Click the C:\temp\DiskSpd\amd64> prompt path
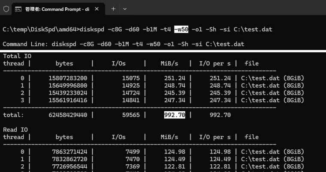The height and width of the screenshot is (172, 326). point(41,30)
